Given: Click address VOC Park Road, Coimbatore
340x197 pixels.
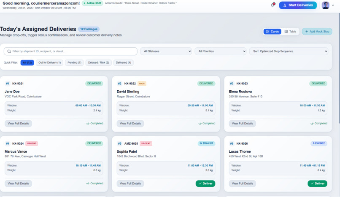Looking at the screenshot, I should (23, 97).
